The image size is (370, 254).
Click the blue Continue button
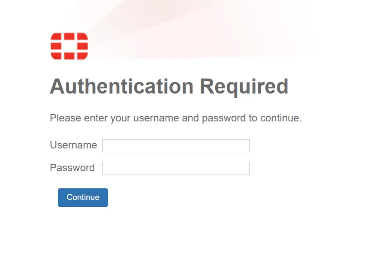pos(83,197)
